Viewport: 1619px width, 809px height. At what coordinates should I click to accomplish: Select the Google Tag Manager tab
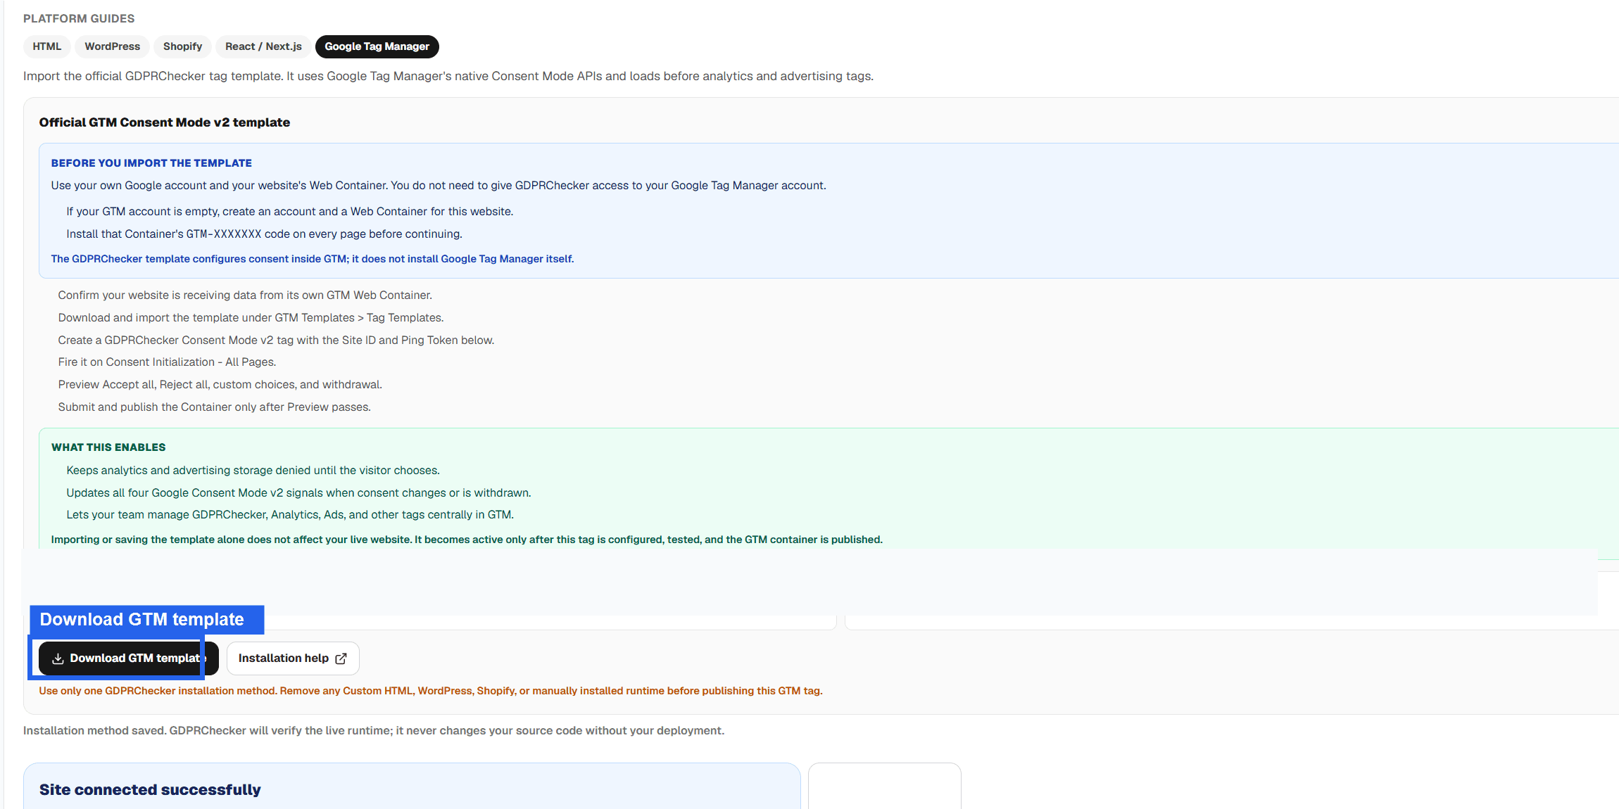coord(377,46)
